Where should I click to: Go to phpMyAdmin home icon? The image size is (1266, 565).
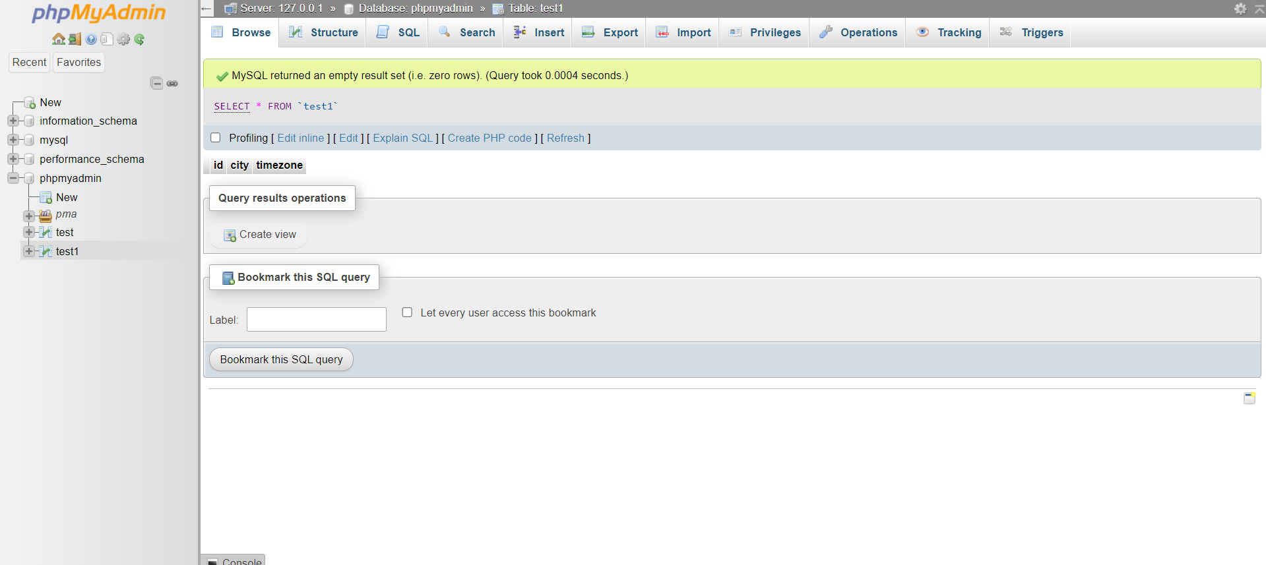point(59,40)
